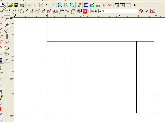
Task: Click inside the X, Y coordinate field
Action: pos(117,11)
